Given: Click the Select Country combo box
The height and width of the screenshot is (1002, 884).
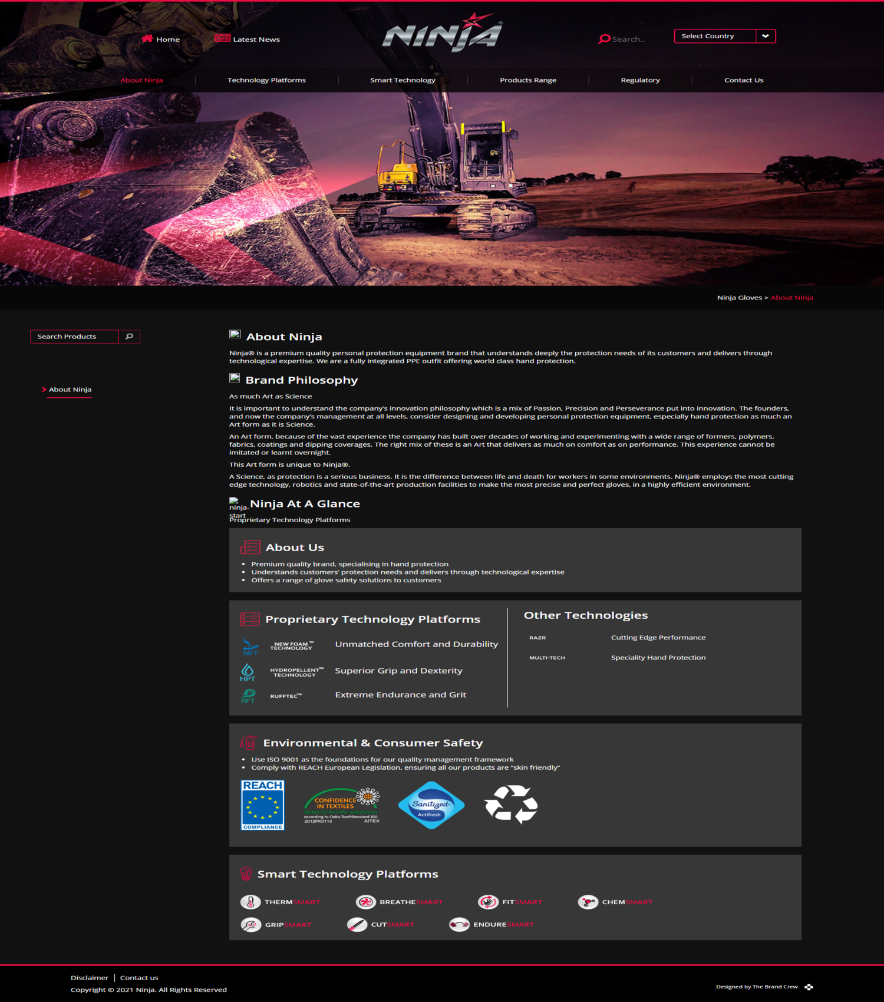Looking at the screenshot, I should (725, 36).
